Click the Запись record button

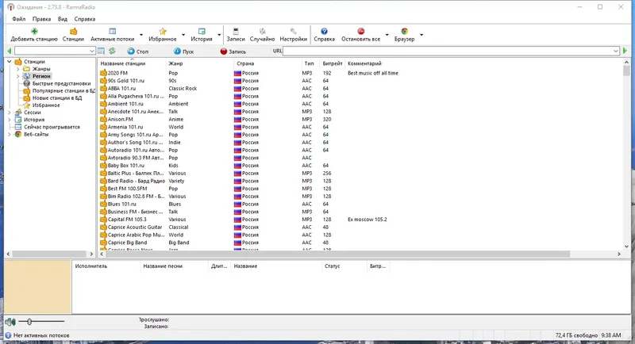233,52
